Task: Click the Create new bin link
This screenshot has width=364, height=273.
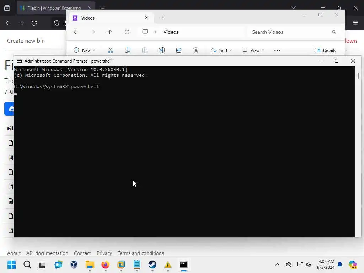Action: (26, 41)
